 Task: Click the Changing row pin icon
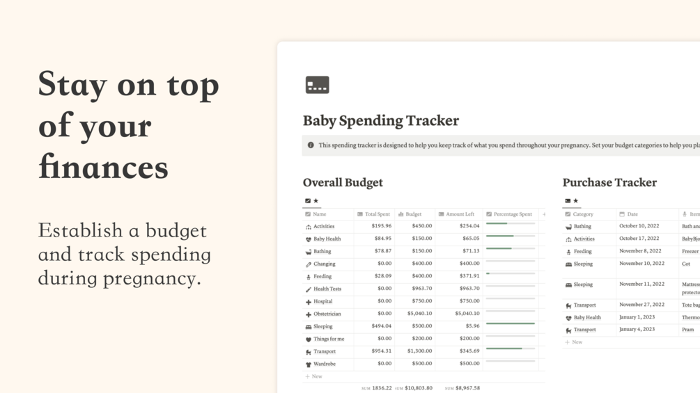(x=309, y=264)
